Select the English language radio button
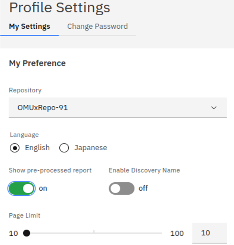This screenshot has width=234, height=245. point(15,148)
